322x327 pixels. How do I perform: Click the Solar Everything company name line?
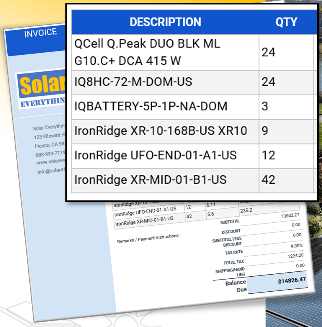pos(50,127)
